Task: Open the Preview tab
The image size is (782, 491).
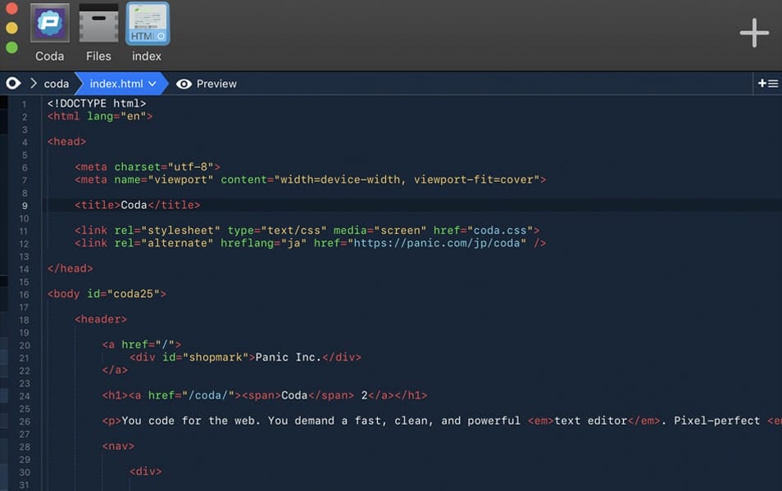Action: tap(216, 83)
